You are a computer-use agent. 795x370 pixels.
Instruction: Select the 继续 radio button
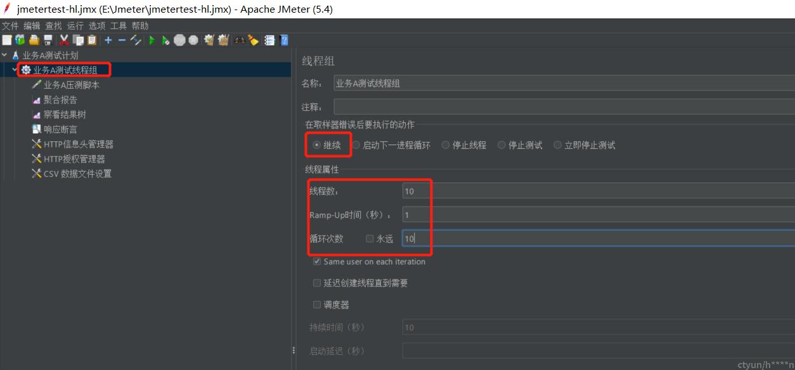pos(316,145)
